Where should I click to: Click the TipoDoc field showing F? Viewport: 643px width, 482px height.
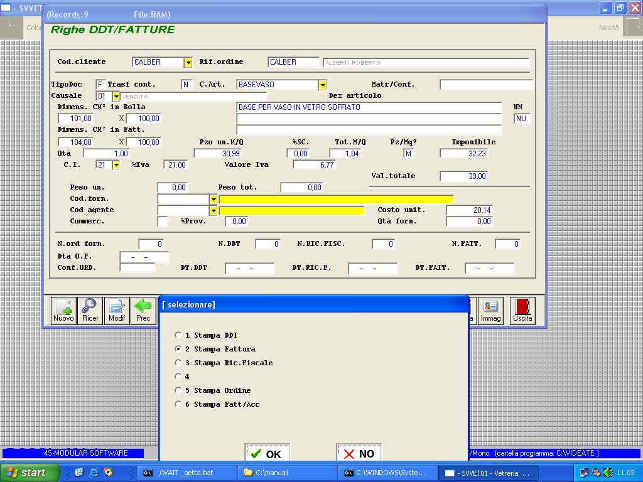(x=100, y=85)
